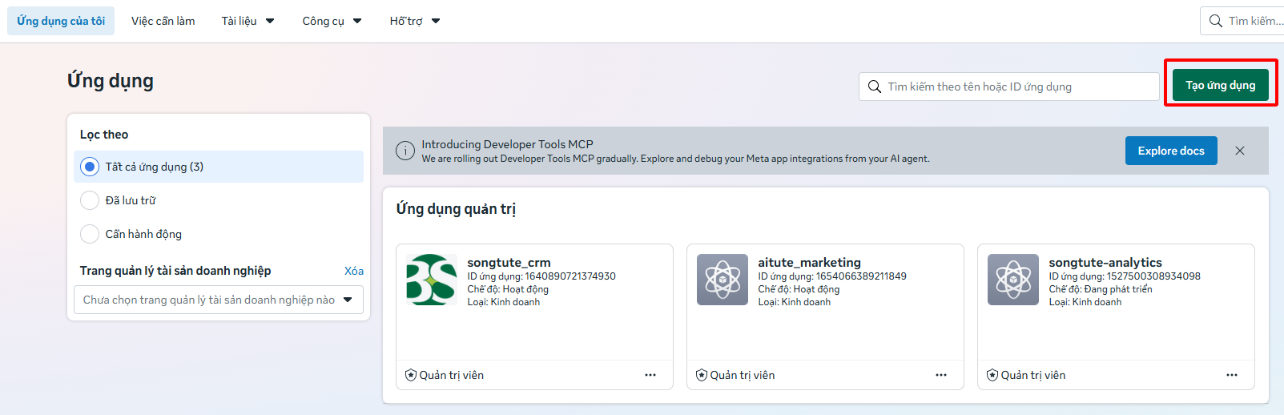Focus the top Tìm kiếm search field
The image size is (1284, 415).
point(1243,21)
